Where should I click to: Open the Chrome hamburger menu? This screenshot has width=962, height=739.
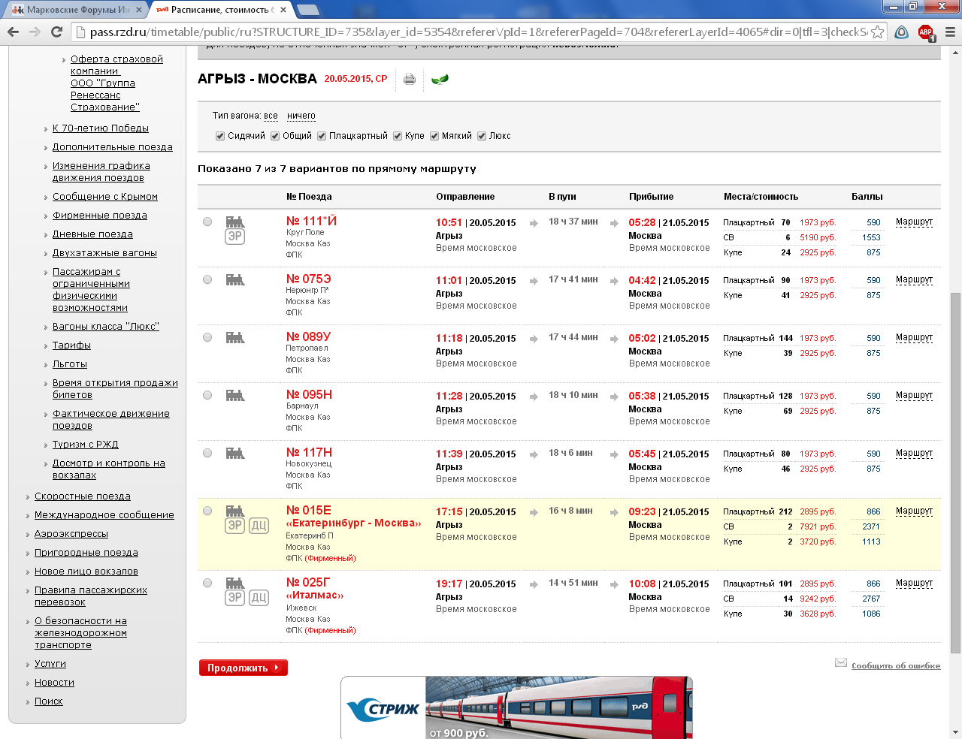(950, 32)
